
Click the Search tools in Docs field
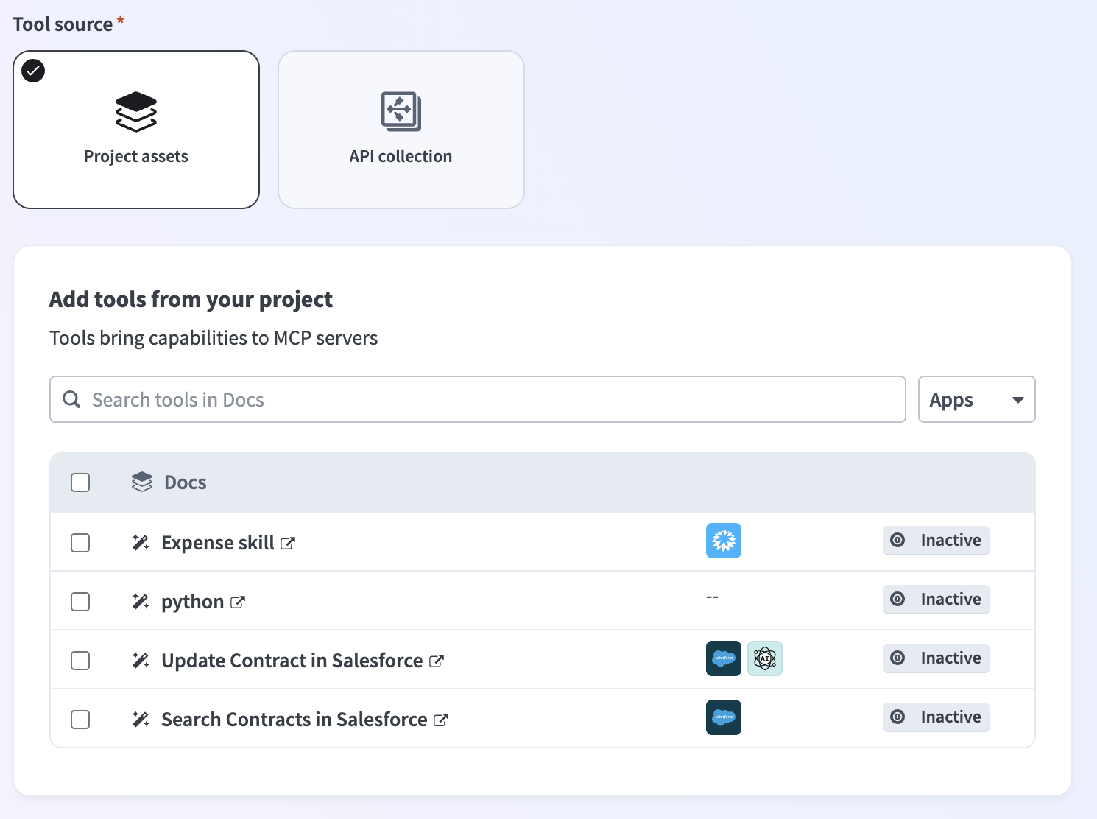(477, 400)
